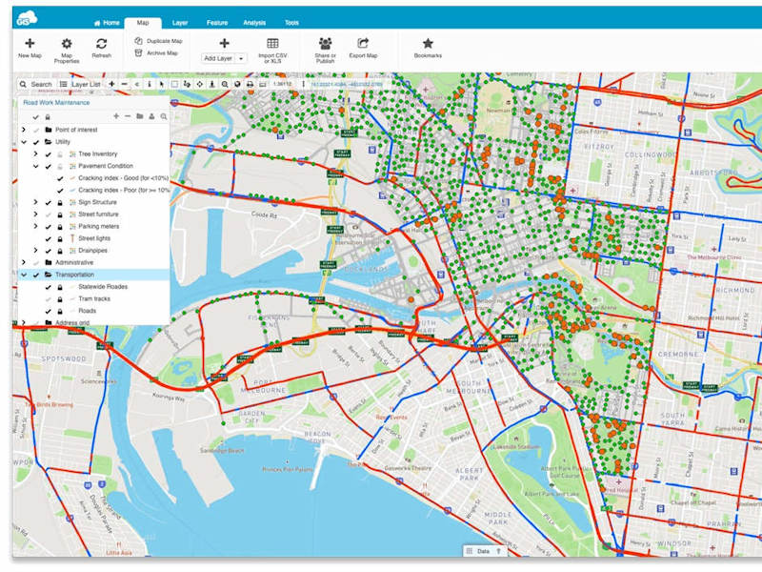
Task: Click the search icon in layer panel header
Action: click(164, 116)
